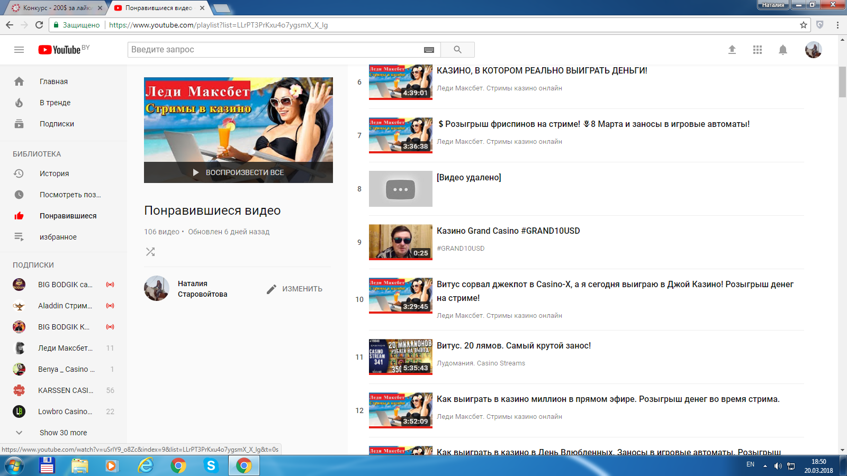Click the search magnifier button
Image resolution: width=847 pixels, height=476 pixels.
[x=457, y=50]
